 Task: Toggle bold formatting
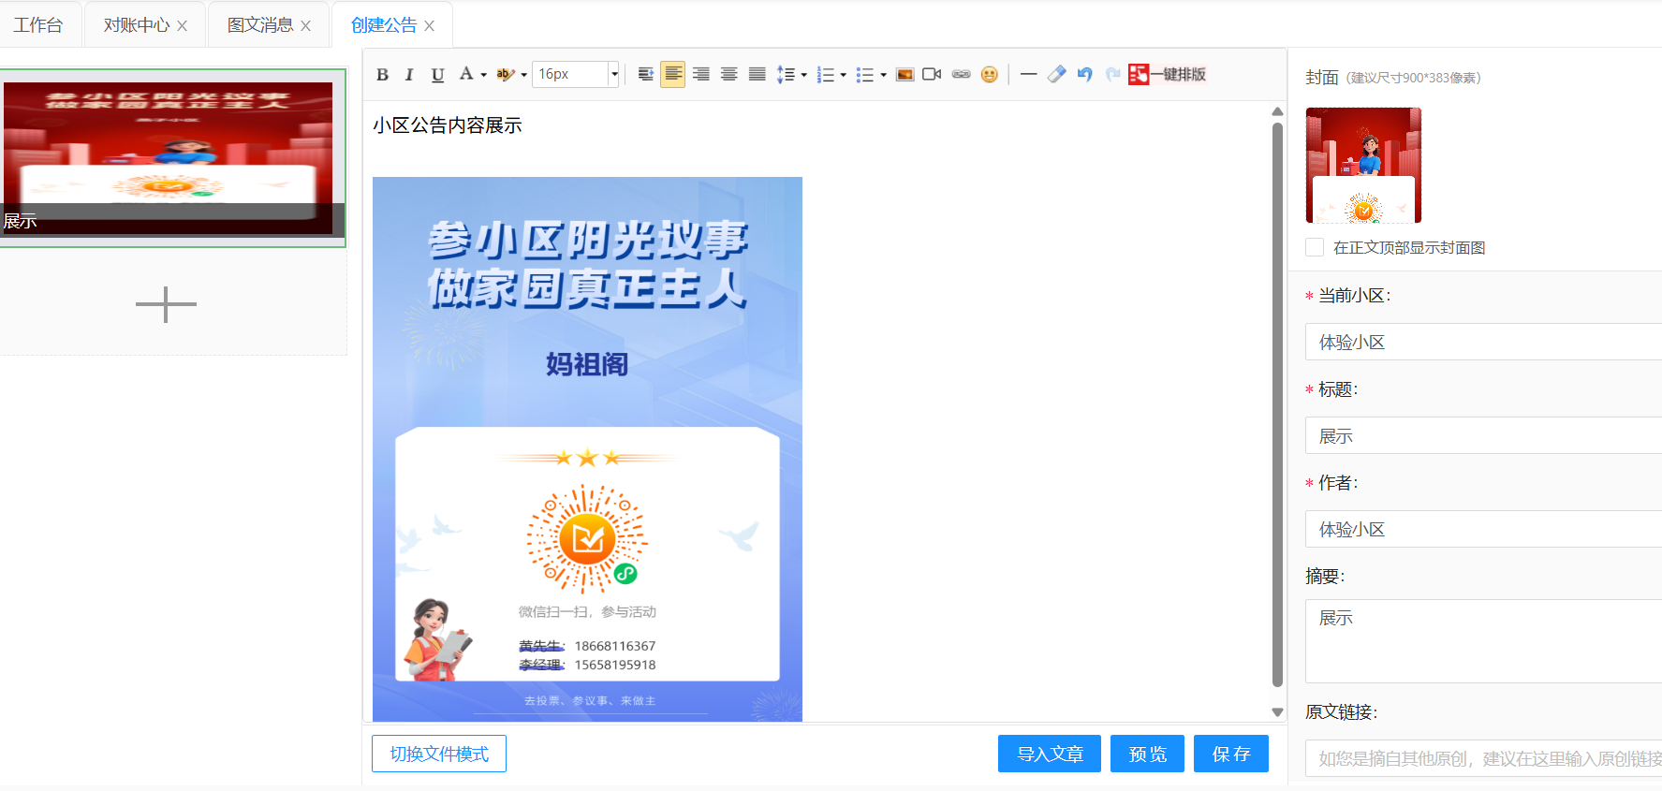382,75
